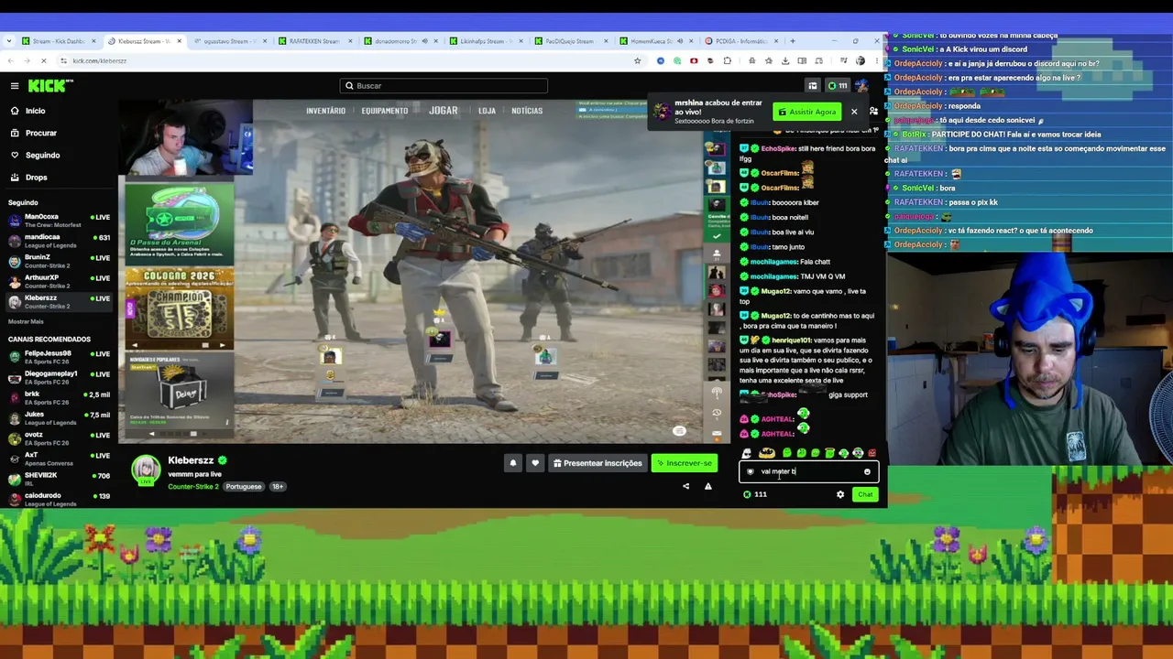Screen dimensions: 1173x659
Task: Click the 18+ tag
Action: 277,487
